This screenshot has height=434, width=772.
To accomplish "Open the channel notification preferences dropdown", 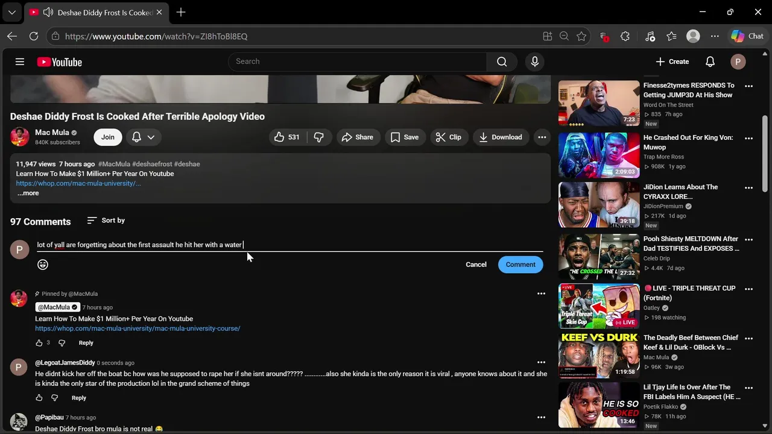I will 144,137.
